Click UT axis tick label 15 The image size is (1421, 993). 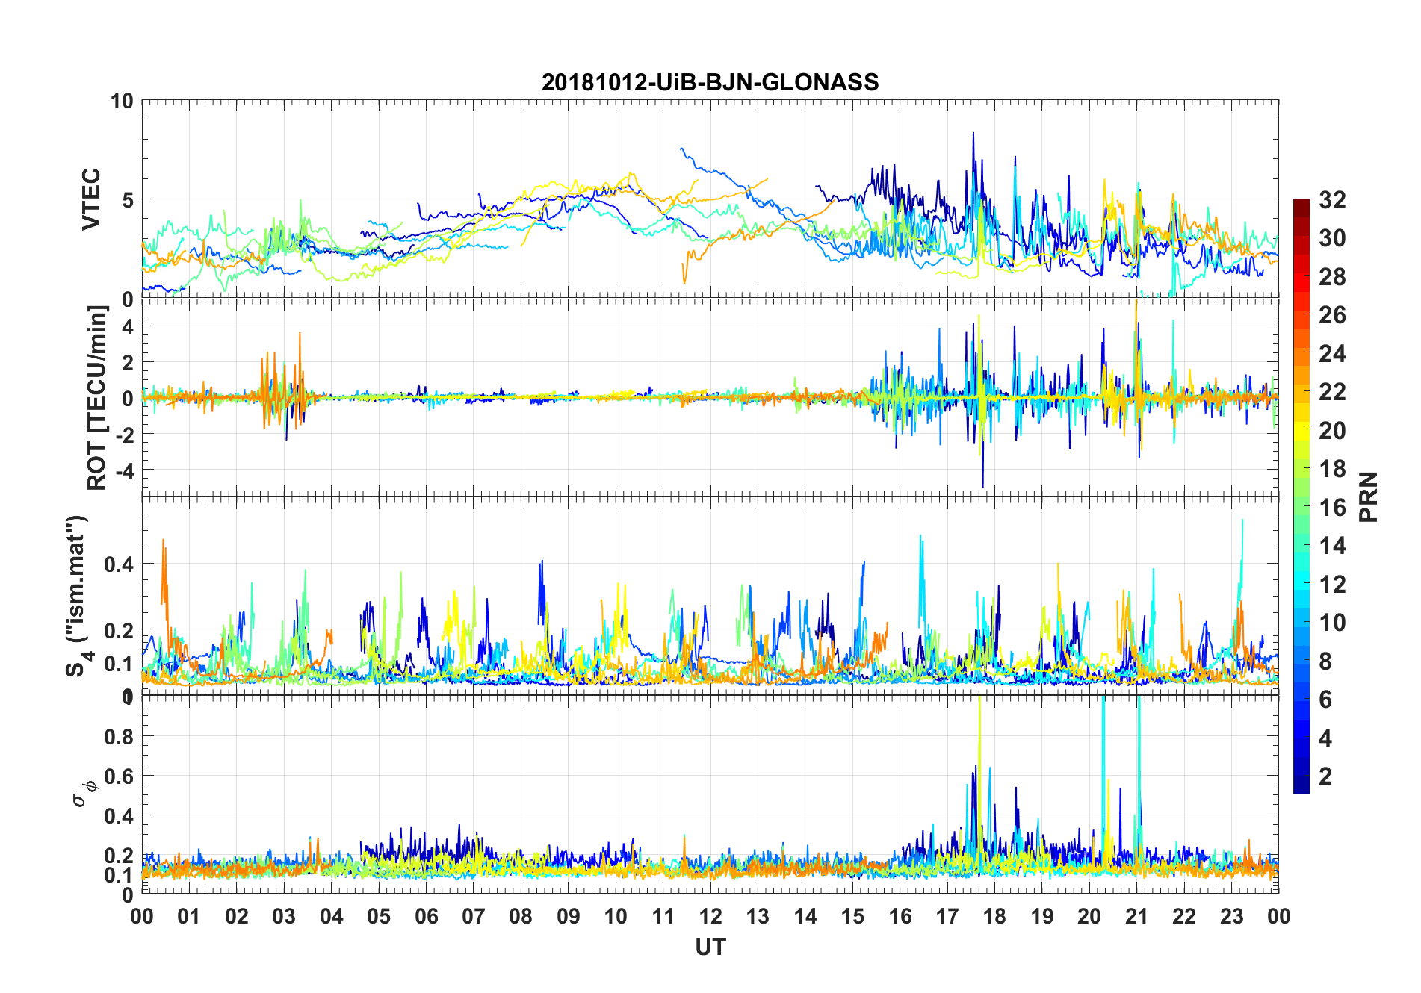[x=852, y=916]
